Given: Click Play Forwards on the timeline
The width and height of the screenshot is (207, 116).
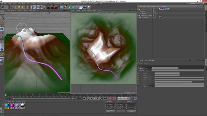Looking at the screenshot, I should tap(94, 99).
